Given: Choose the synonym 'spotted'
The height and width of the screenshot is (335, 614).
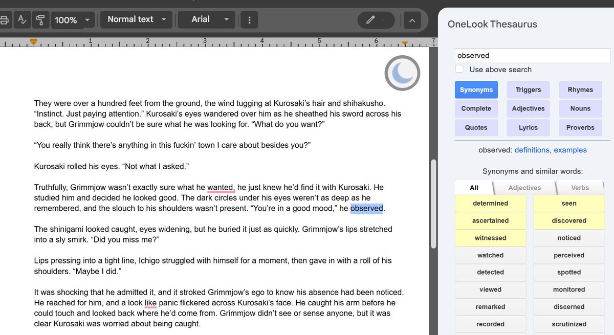Looking at the screenshot, I should coord(569,273).
